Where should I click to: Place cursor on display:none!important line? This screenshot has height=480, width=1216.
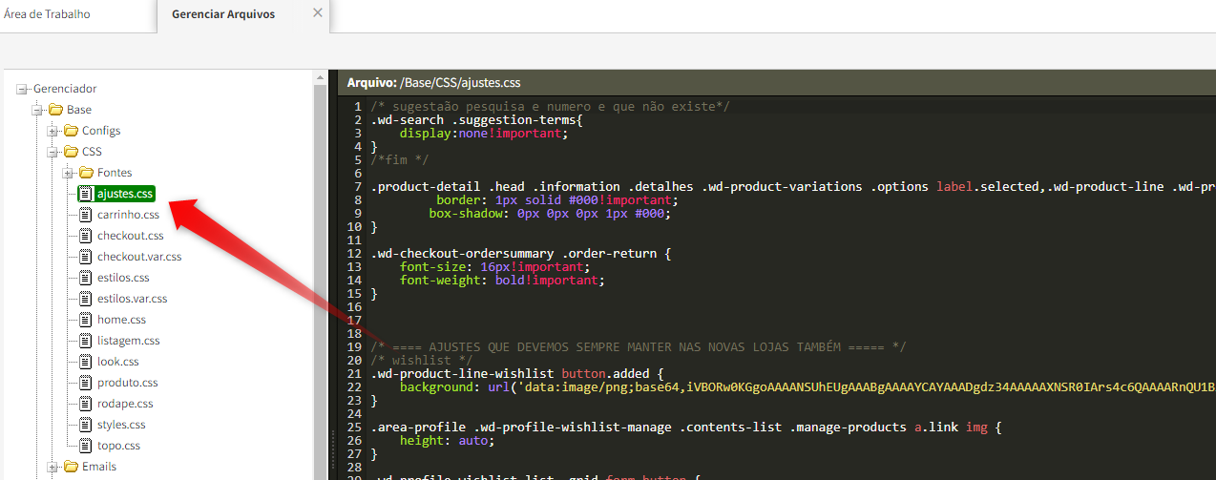484,134
